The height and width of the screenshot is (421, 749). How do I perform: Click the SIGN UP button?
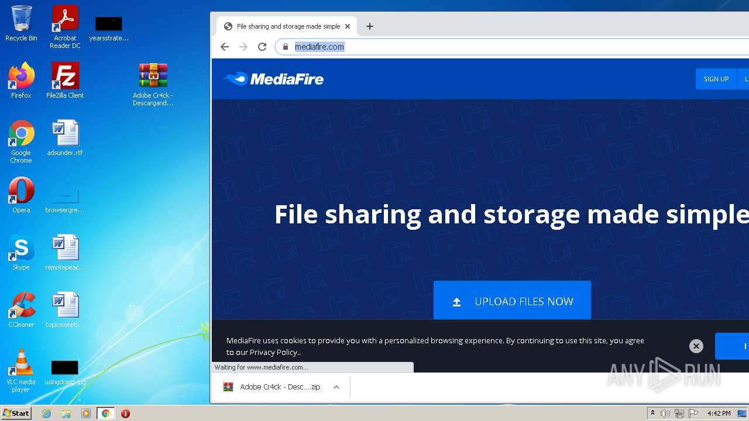tap(716, 79)
